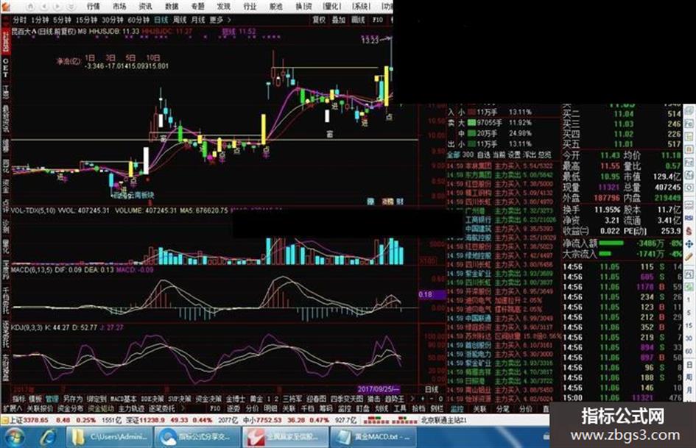Expand the 更多 periods list
Viewport: 696px width, 448px height.
pyautogui.click(x=220, y=20)
